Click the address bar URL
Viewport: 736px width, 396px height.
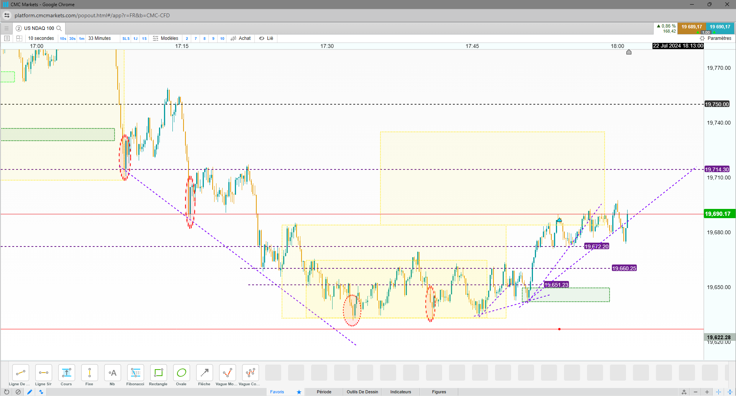(x=92, y=15)
